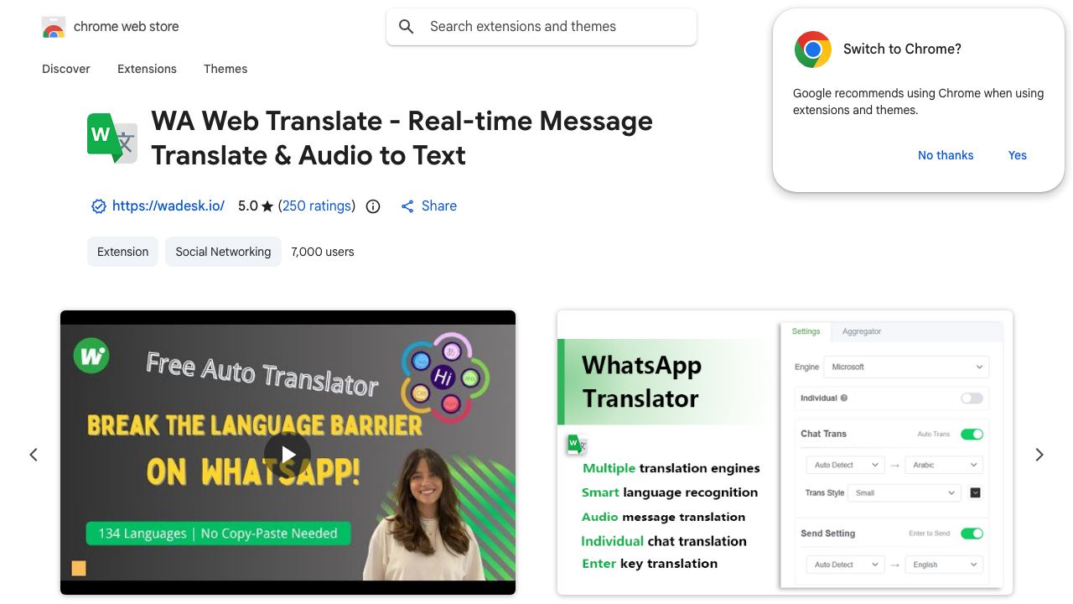
Task: Go to the previous screenshot arrow
Action: click(34, 455)
